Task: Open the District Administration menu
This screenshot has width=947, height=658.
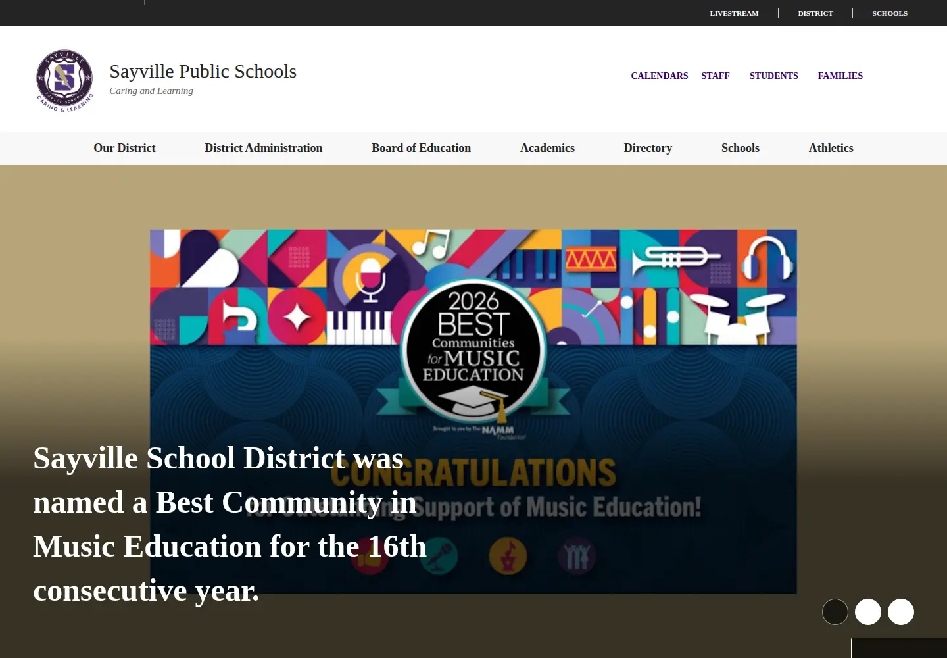Action: 264,148
